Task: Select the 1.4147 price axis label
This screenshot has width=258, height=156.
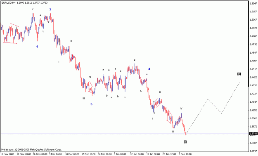Action: [253, 102]
